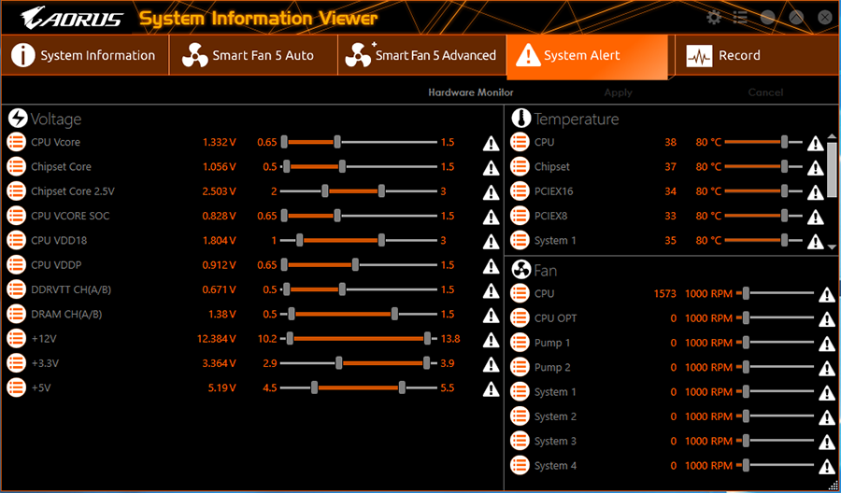Screen dimensions: 841x493
Task: Click the upper limit slider handle for +3.3V
Action: (426, 363)
